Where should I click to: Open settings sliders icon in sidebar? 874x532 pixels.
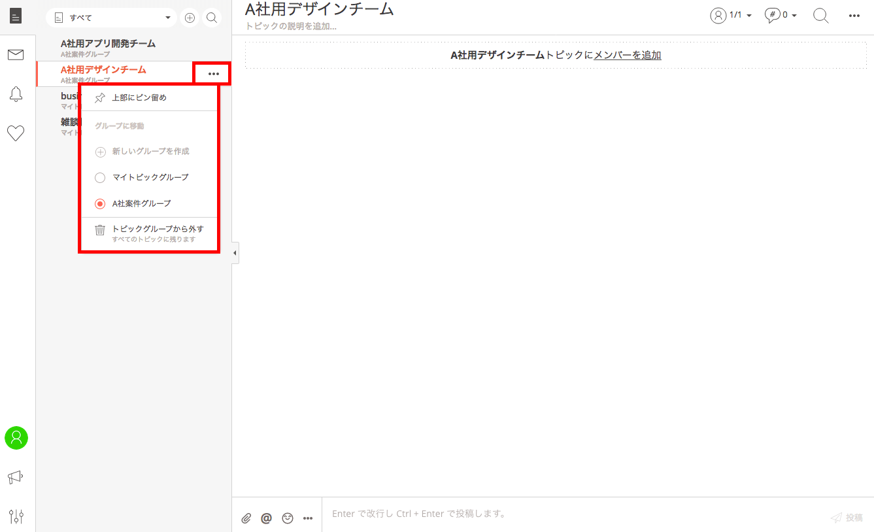point(16,516)
